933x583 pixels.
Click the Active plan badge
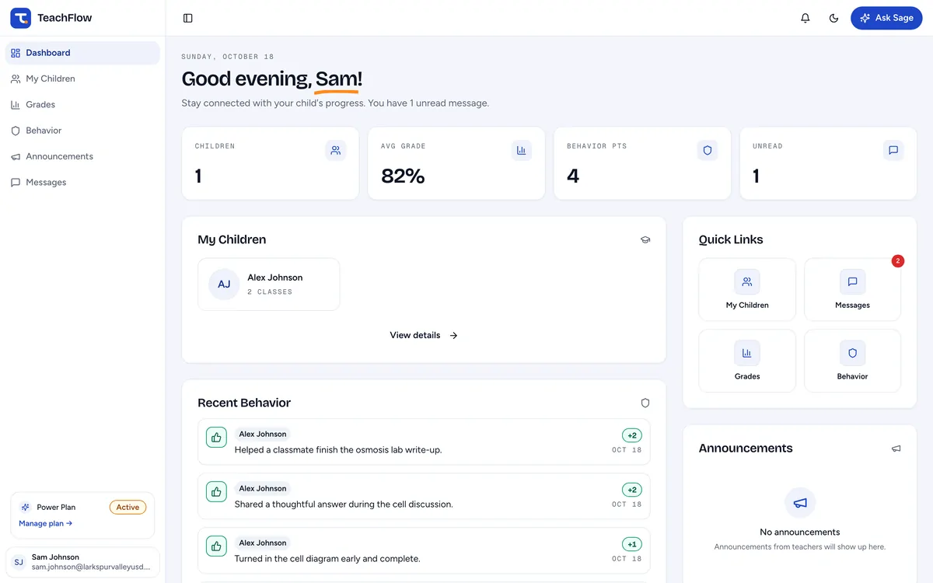coord(128,507)
